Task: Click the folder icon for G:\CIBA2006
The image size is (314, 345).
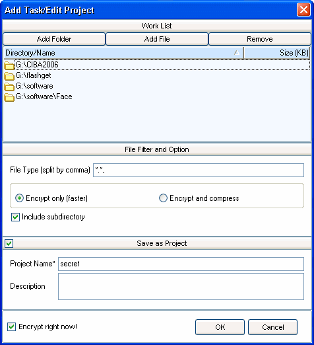Action: pyautogui.click(x=9, y=65)
